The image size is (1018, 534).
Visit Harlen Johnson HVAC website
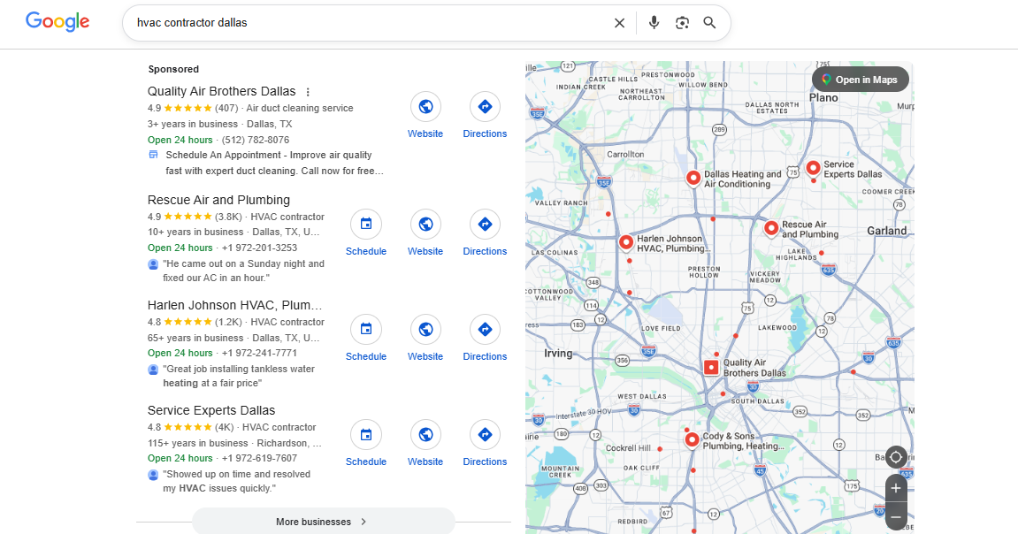pos(425,339)
